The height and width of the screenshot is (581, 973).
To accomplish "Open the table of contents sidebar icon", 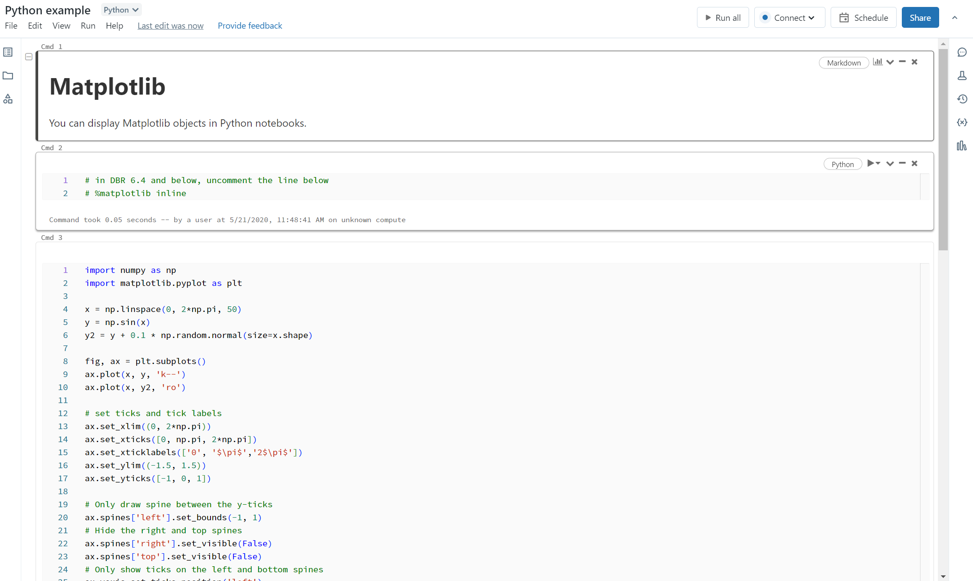I will (8, 52).
